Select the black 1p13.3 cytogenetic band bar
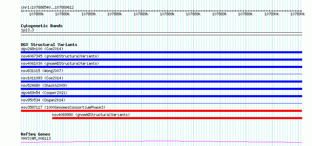The image size is (312, 146). [161, 34]
